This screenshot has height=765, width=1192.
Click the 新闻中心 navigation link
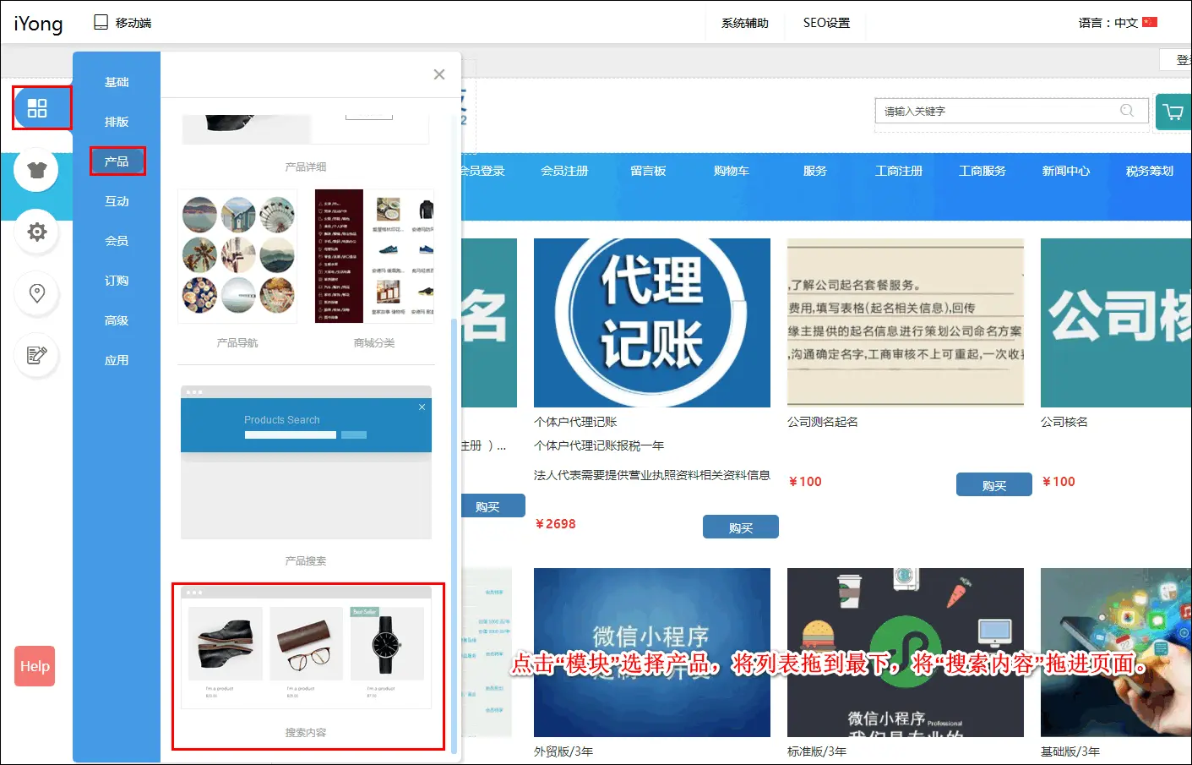point(1065,171)
